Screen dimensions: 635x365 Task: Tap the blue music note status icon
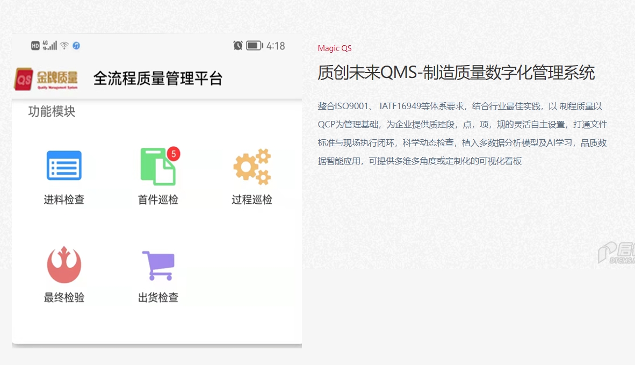tap(76, 46)
